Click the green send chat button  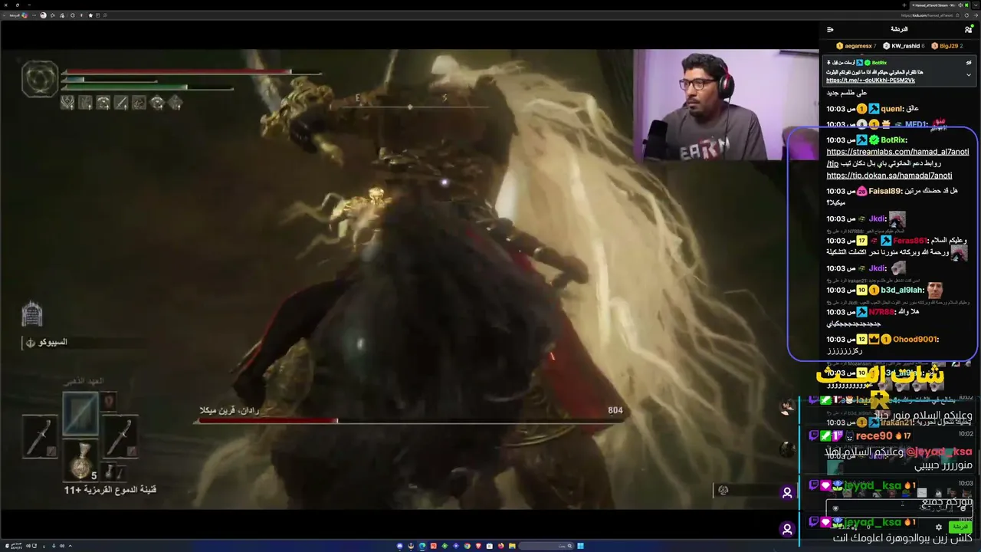pos(960,527)
